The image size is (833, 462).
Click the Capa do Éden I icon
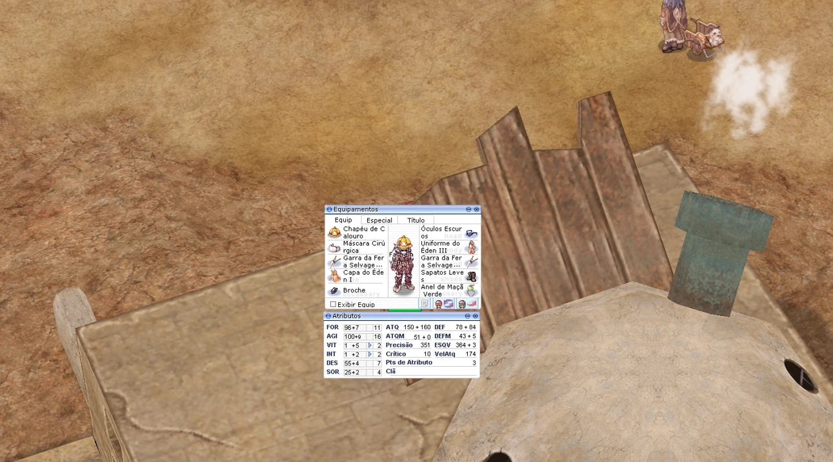pos(334,276)
